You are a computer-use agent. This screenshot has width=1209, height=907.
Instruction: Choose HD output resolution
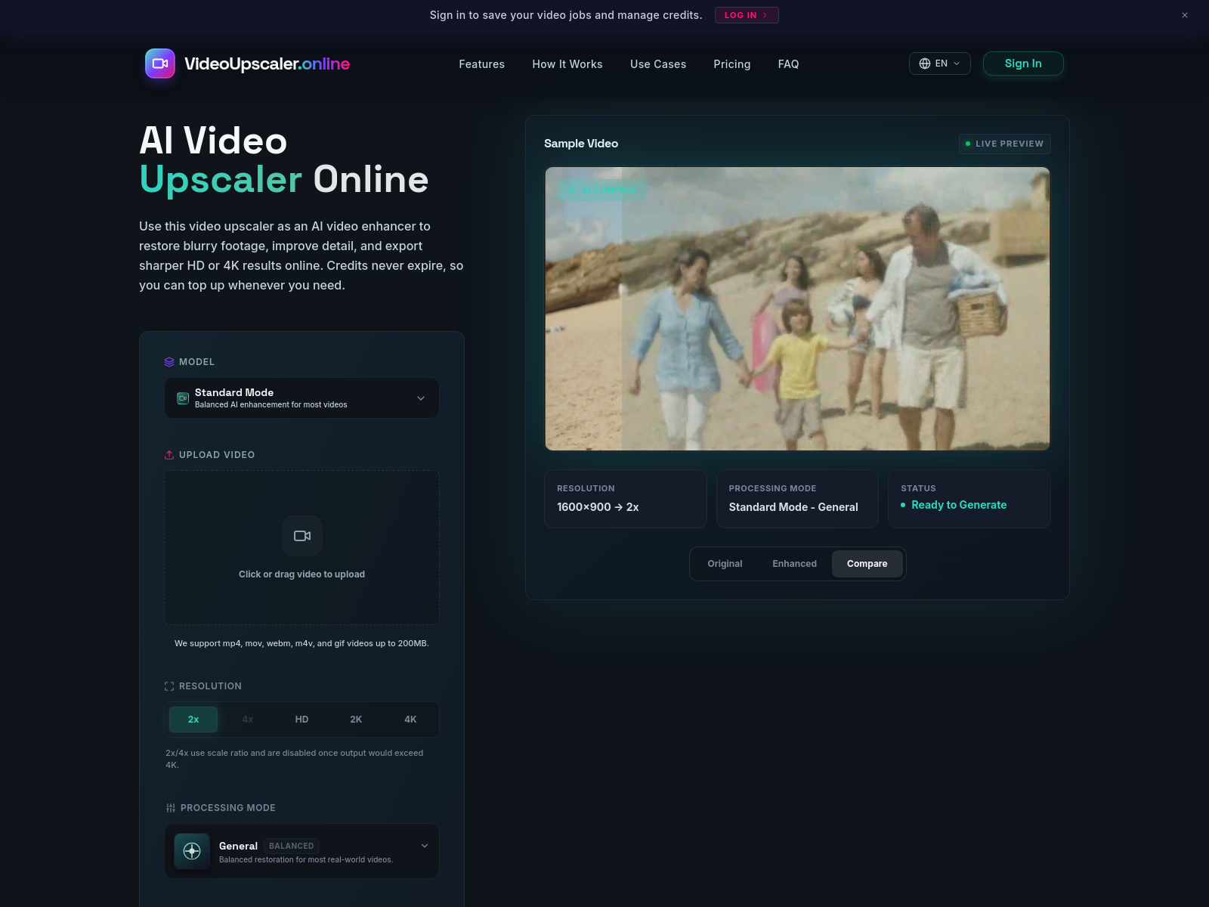coord(301,720)
